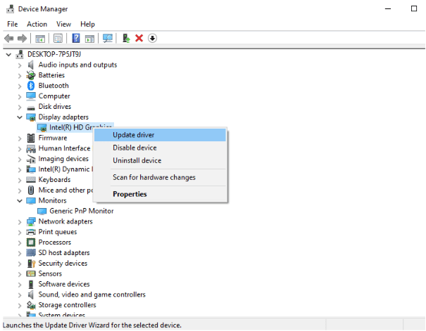Click the Audio inputs speaker icon
426x331 pixels.
(x=31, y=65)
